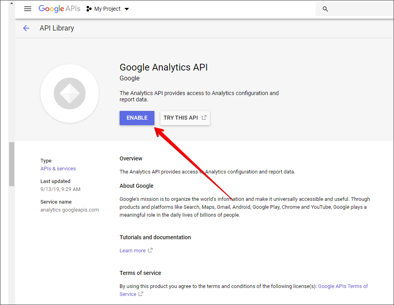Click the Last updated label

coord(55,181)
